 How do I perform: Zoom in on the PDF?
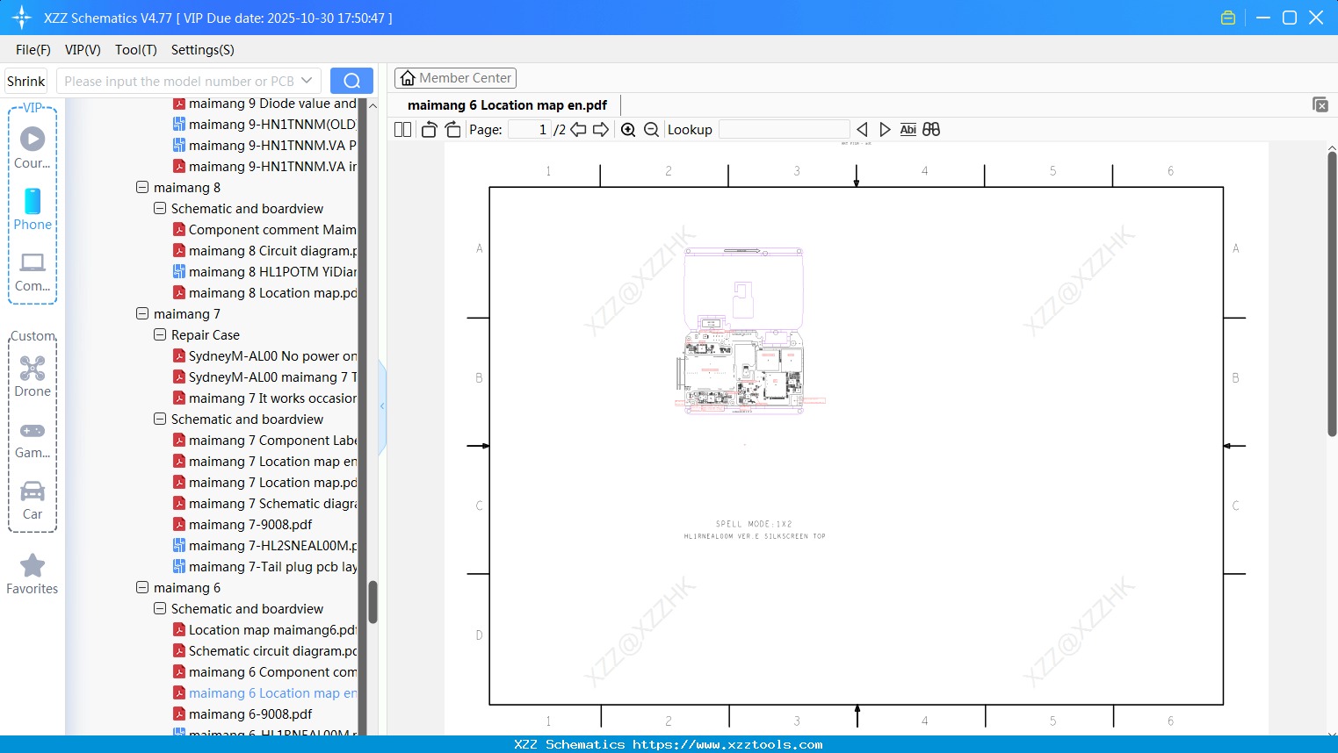(x=628, y=129)
